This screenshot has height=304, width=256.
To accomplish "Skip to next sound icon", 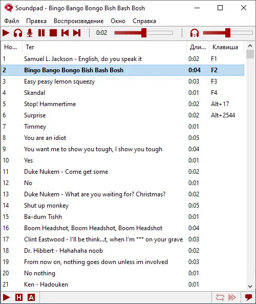I will click(77, 33).
